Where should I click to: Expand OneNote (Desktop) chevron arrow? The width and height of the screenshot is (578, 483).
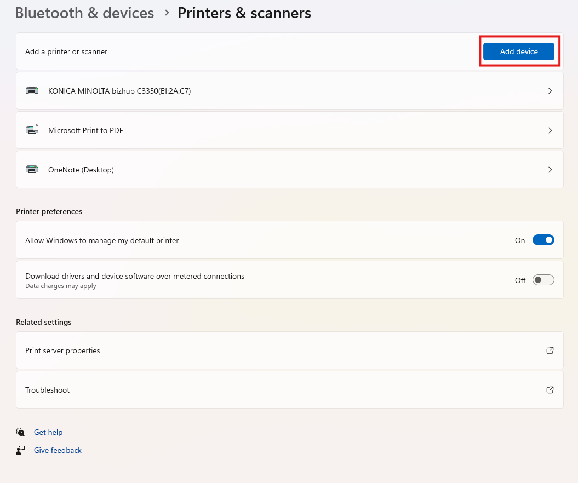(550, 170)
